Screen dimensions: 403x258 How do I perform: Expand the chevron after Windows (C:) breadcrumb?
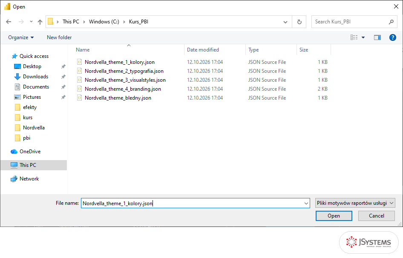pos(124,22)
